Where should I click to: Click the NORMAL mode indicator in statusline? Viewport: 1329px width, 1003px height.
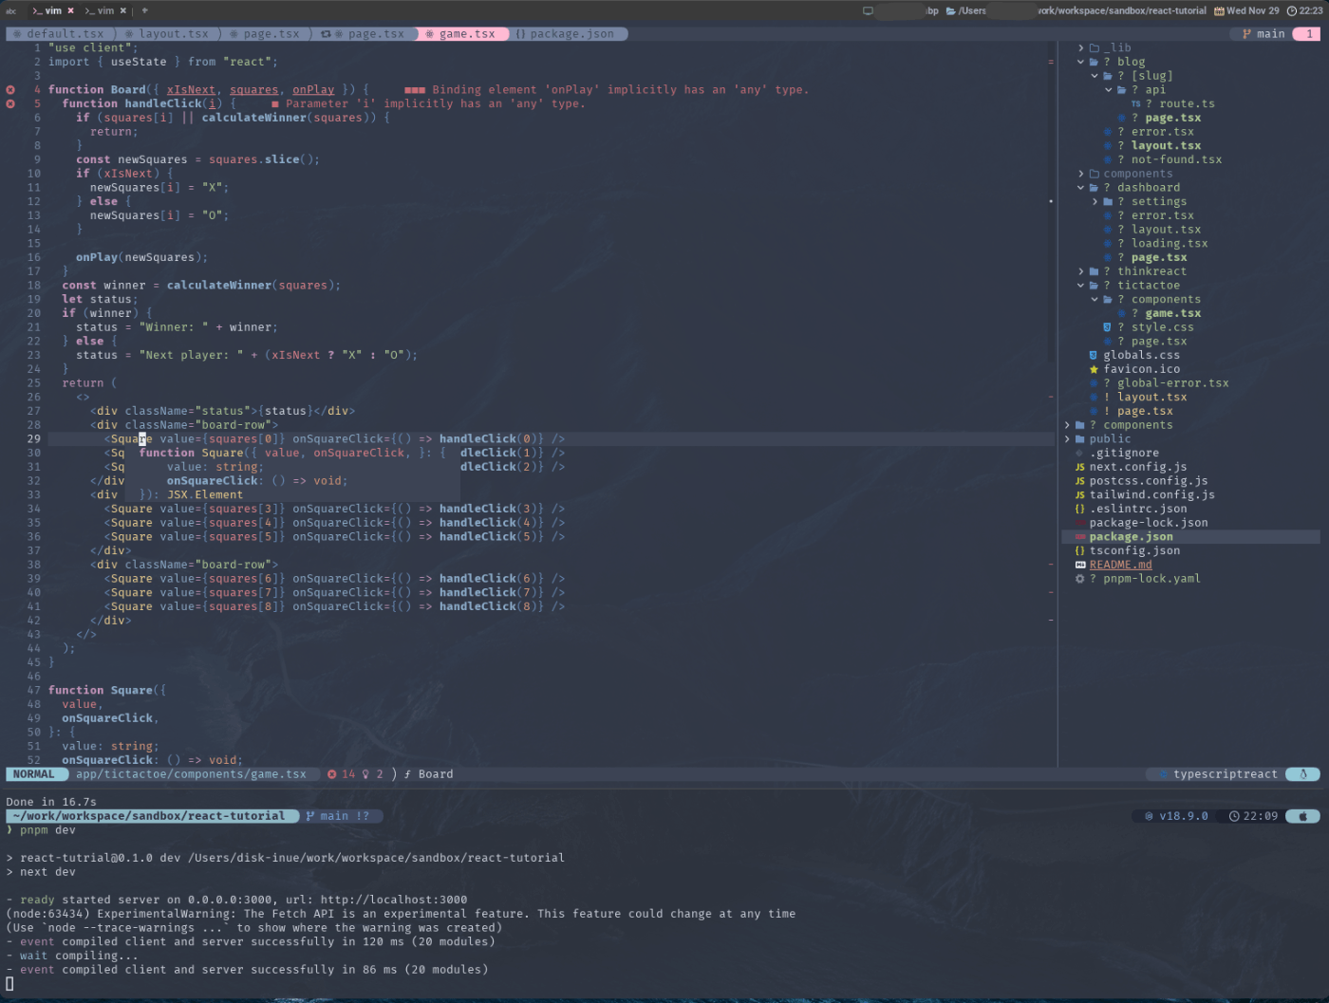tap(34, 774)
